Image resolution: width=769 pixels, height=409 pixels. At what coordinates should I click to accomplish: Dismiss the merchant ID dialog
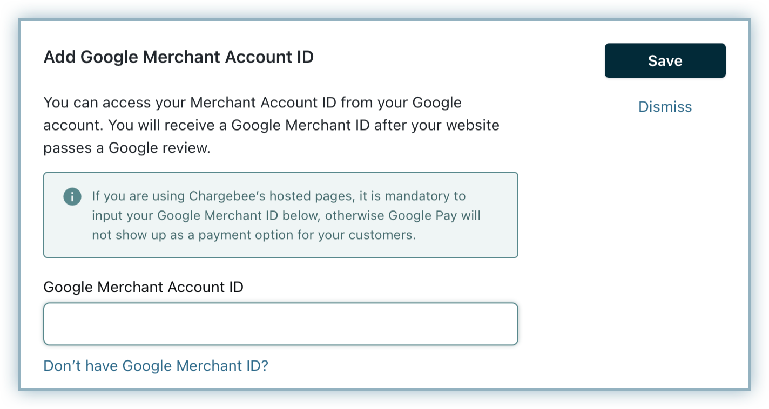[665, 107]
